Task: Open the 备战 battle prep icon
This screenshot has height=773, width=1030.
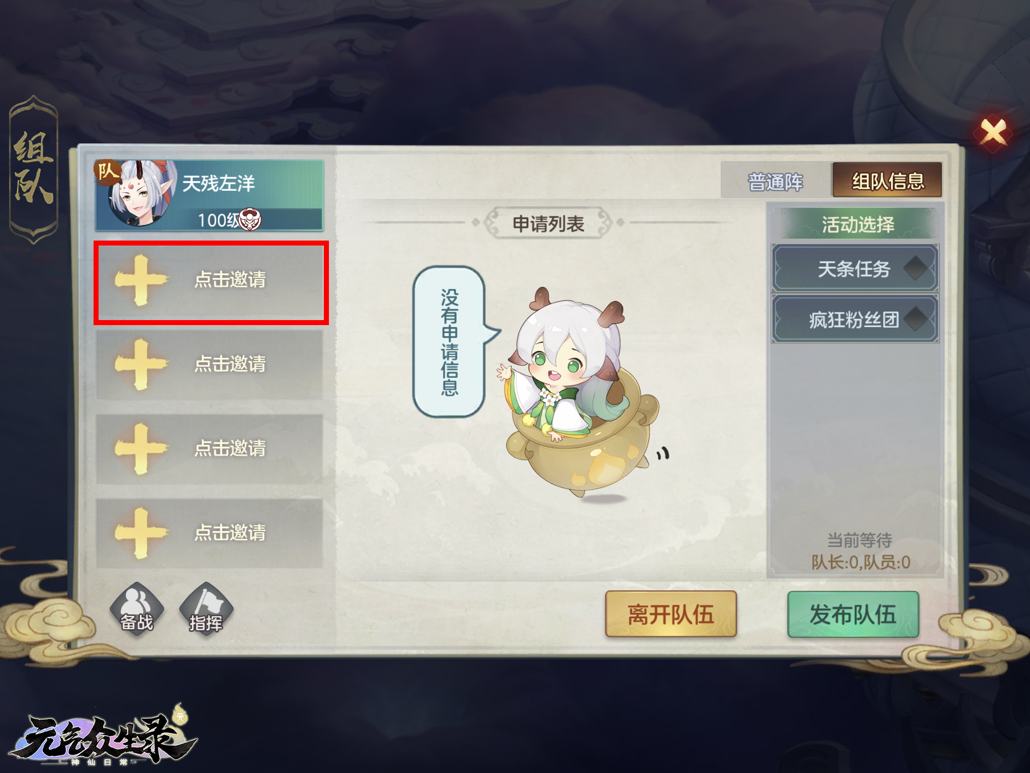Action: [137, 609]
